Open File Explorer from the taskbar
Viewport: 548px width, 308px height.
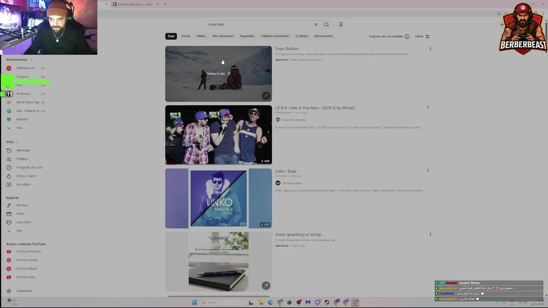[261, 302]
